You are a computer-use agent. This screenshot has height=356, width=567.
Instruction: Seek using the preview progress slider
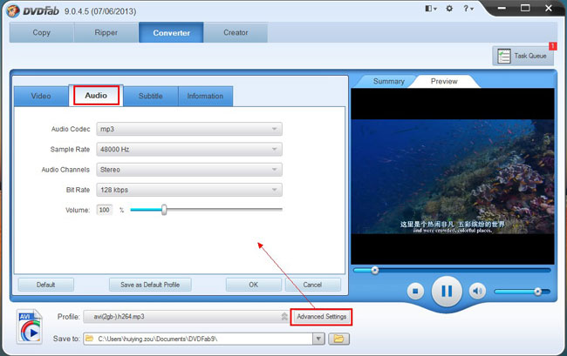pos(452,270)
